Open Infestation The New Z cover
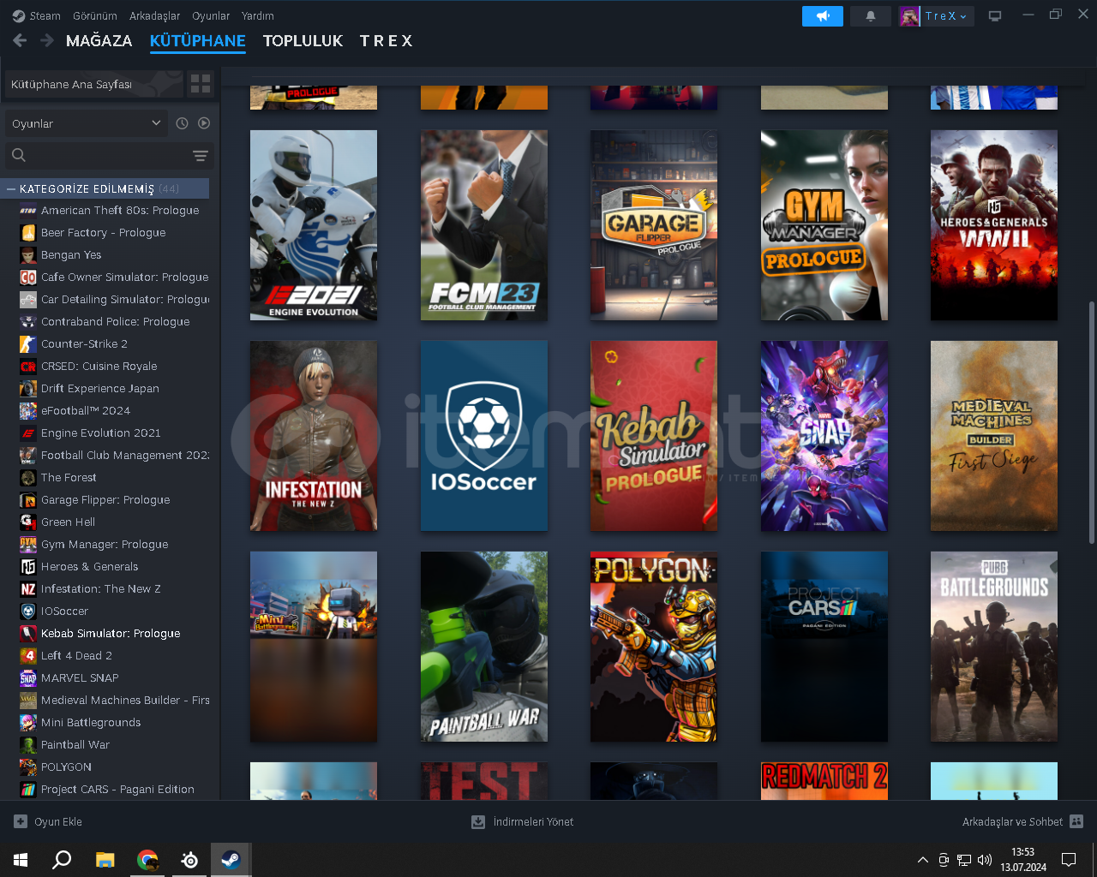Image resolution: width=1097 pixels, height=877 pixels. coord(314,436)
